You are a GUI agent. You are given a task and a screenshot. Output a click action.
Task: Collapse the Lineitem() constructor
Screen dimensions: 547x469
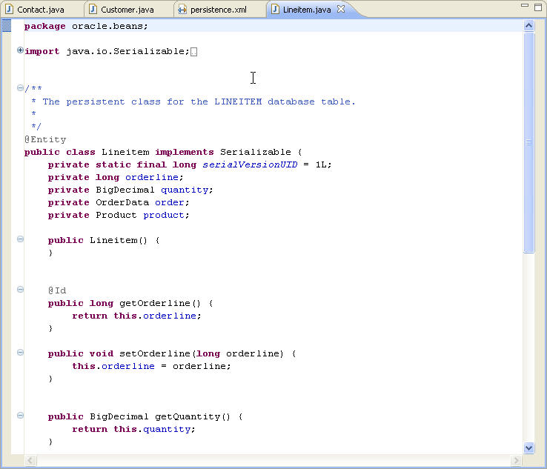point(20,239)
